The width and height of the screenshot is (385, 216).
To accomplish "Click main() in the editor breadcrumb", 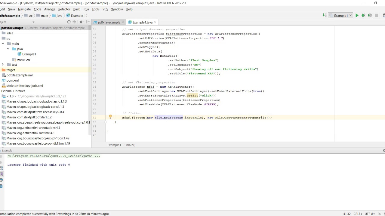I will (x=131, y=145).
